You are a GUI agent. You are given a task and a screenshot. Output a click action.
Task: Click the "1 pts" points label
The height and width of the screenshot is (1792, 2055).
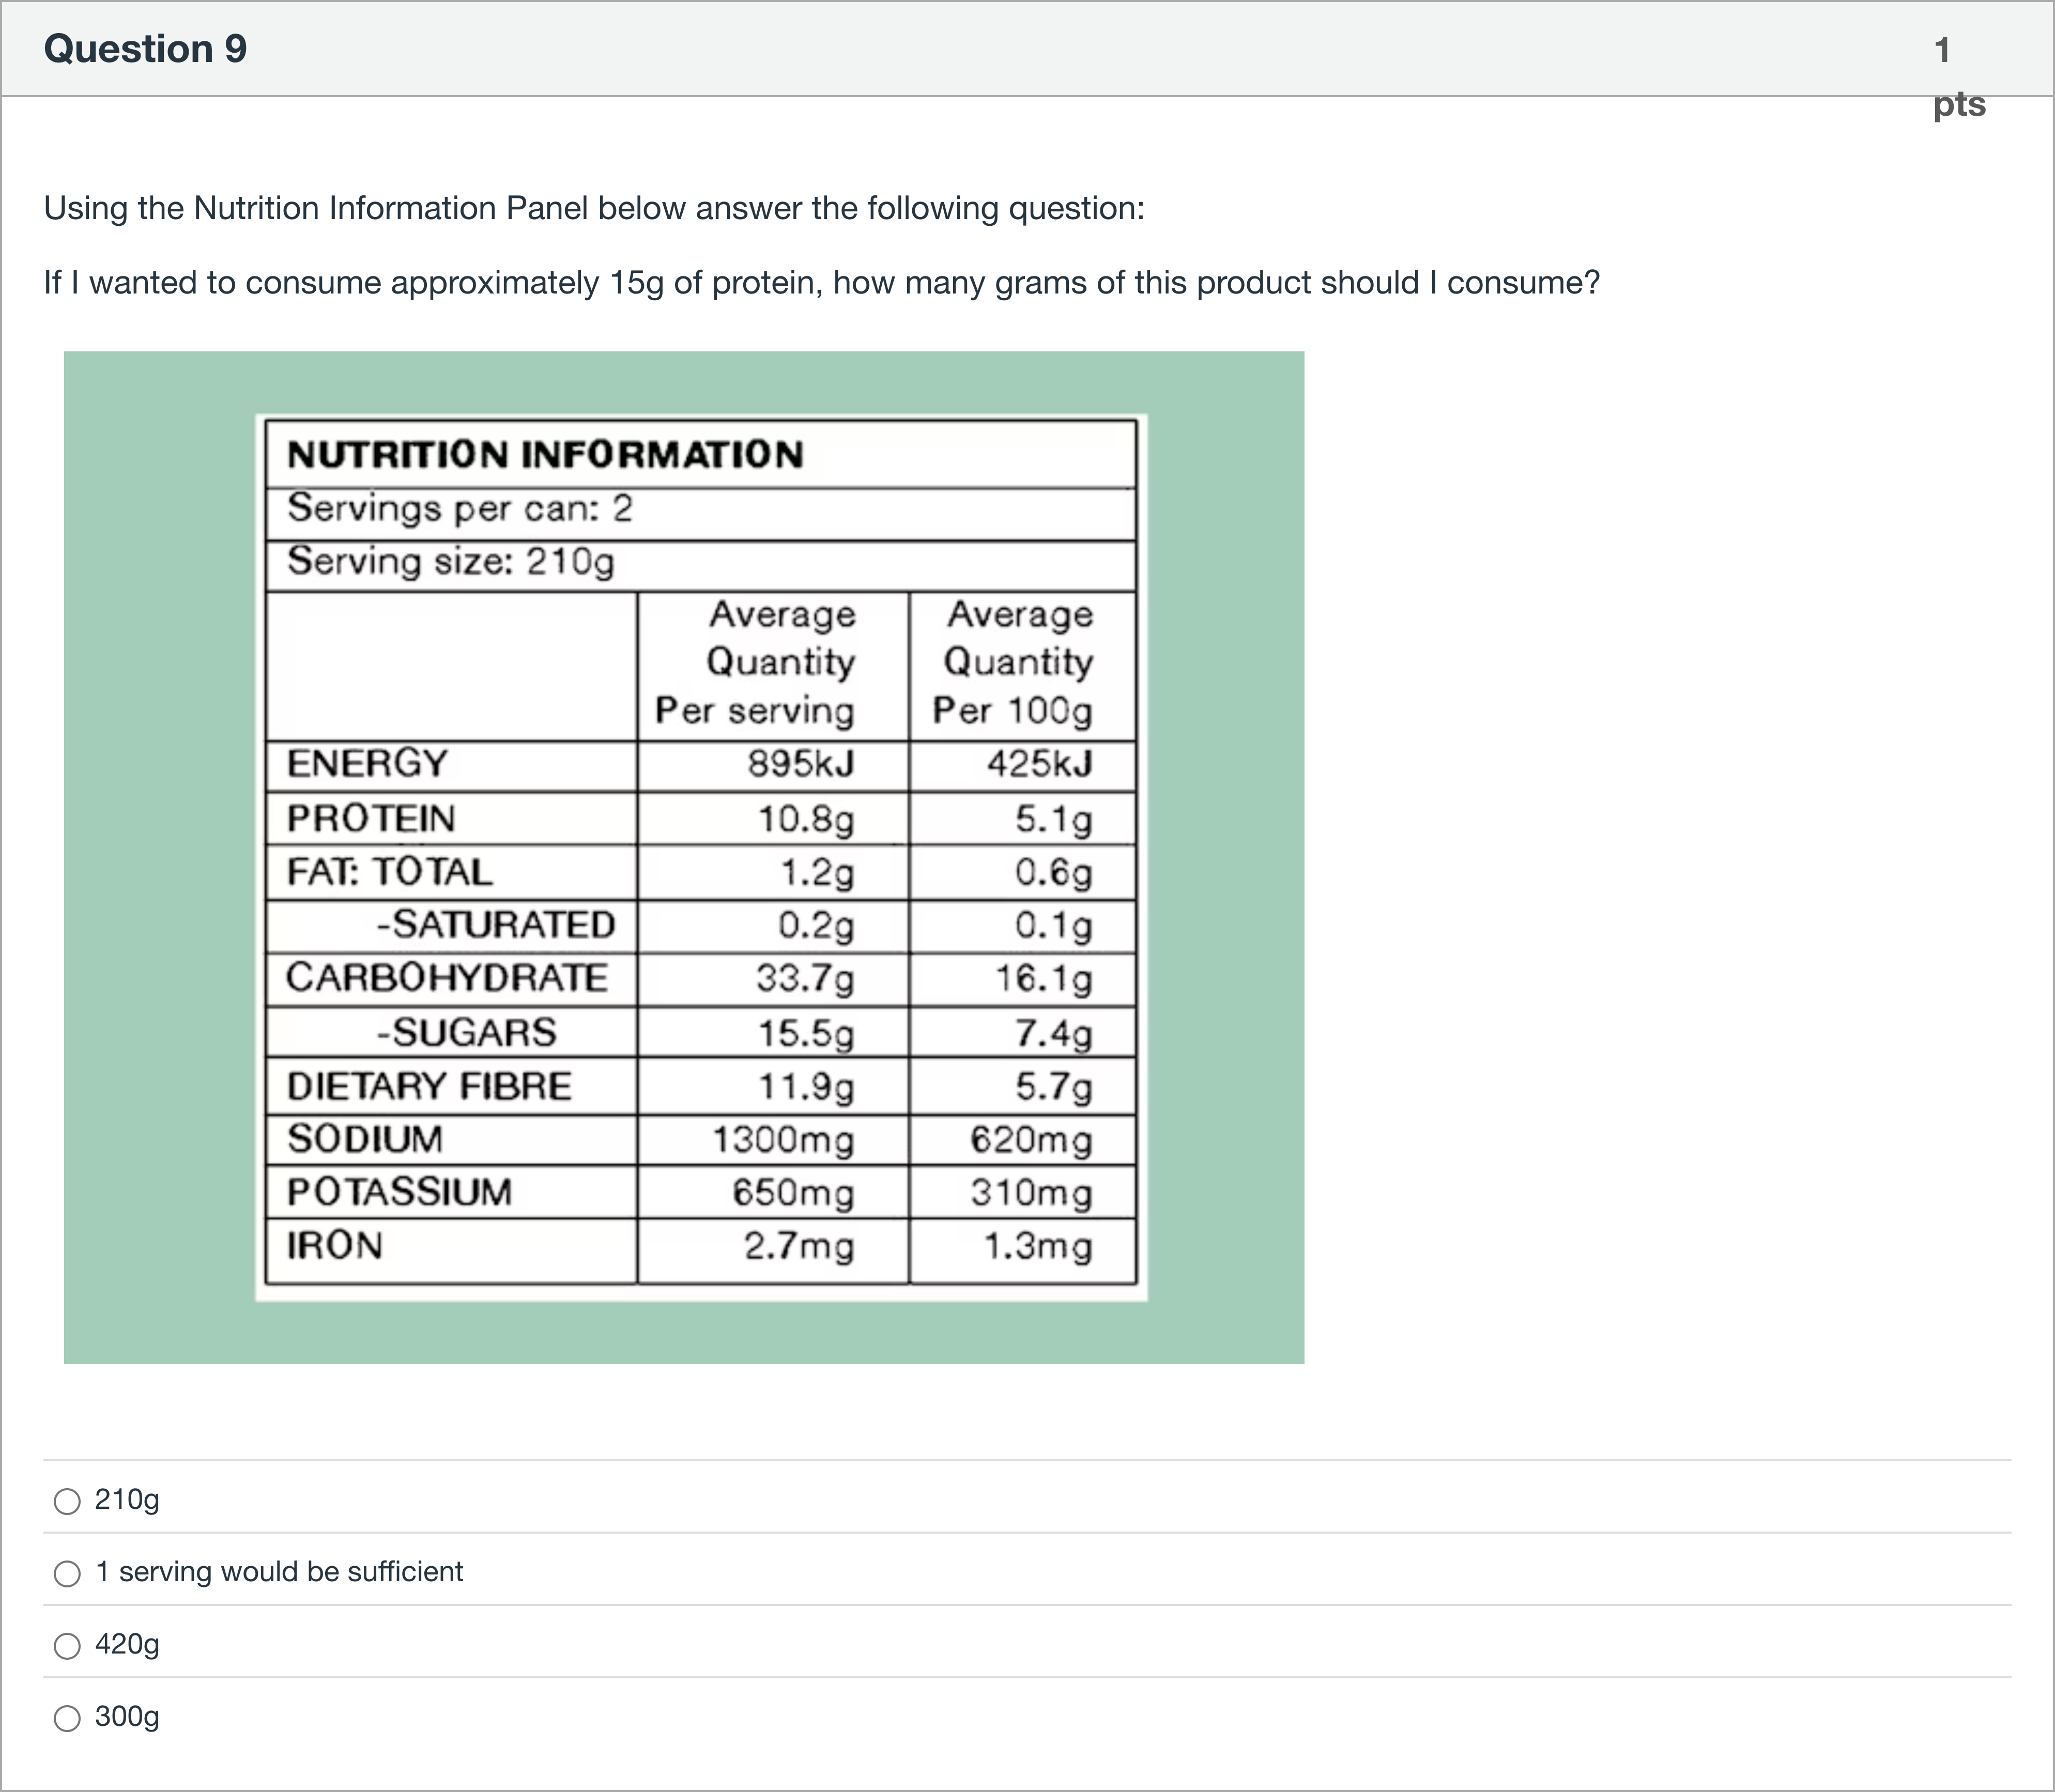click(1957, 76)
